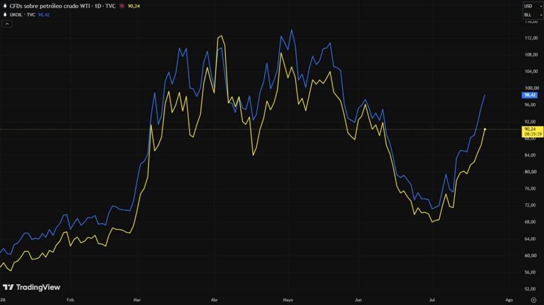544x305 pixels.
Task: Click the Mayo label on the time axis
Action: [288, 300]
